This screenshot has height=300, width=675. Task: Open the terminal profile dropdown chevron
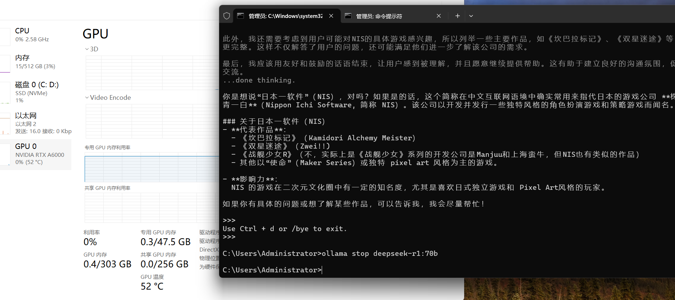(x=471, y=16)
